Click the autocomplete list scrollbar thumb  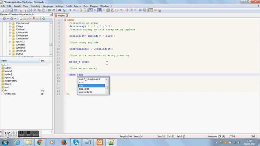[x=107, y=88]
